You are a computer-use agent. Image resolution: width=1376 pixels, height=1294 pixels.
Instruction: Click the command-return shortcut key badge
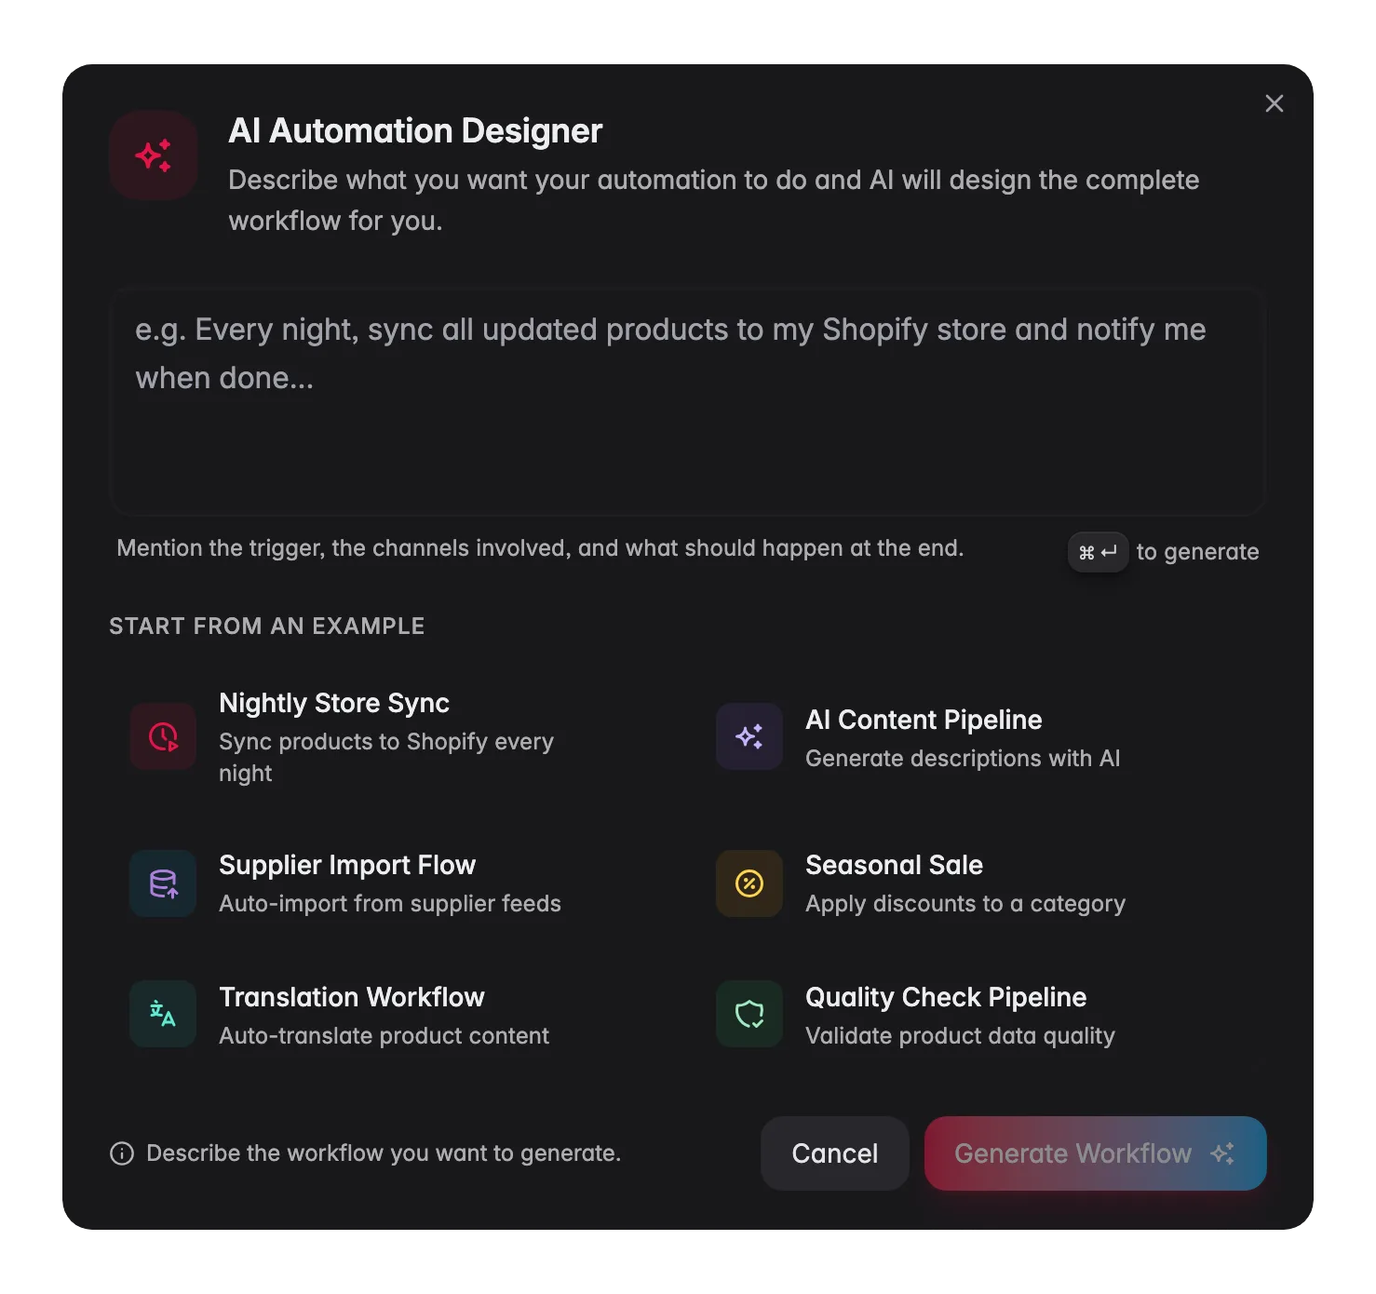pyautogui.click(x=1098, y=552)
